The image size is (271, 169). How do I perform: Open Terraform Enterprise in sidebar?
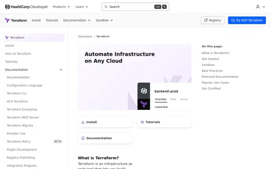coord(22,109)
